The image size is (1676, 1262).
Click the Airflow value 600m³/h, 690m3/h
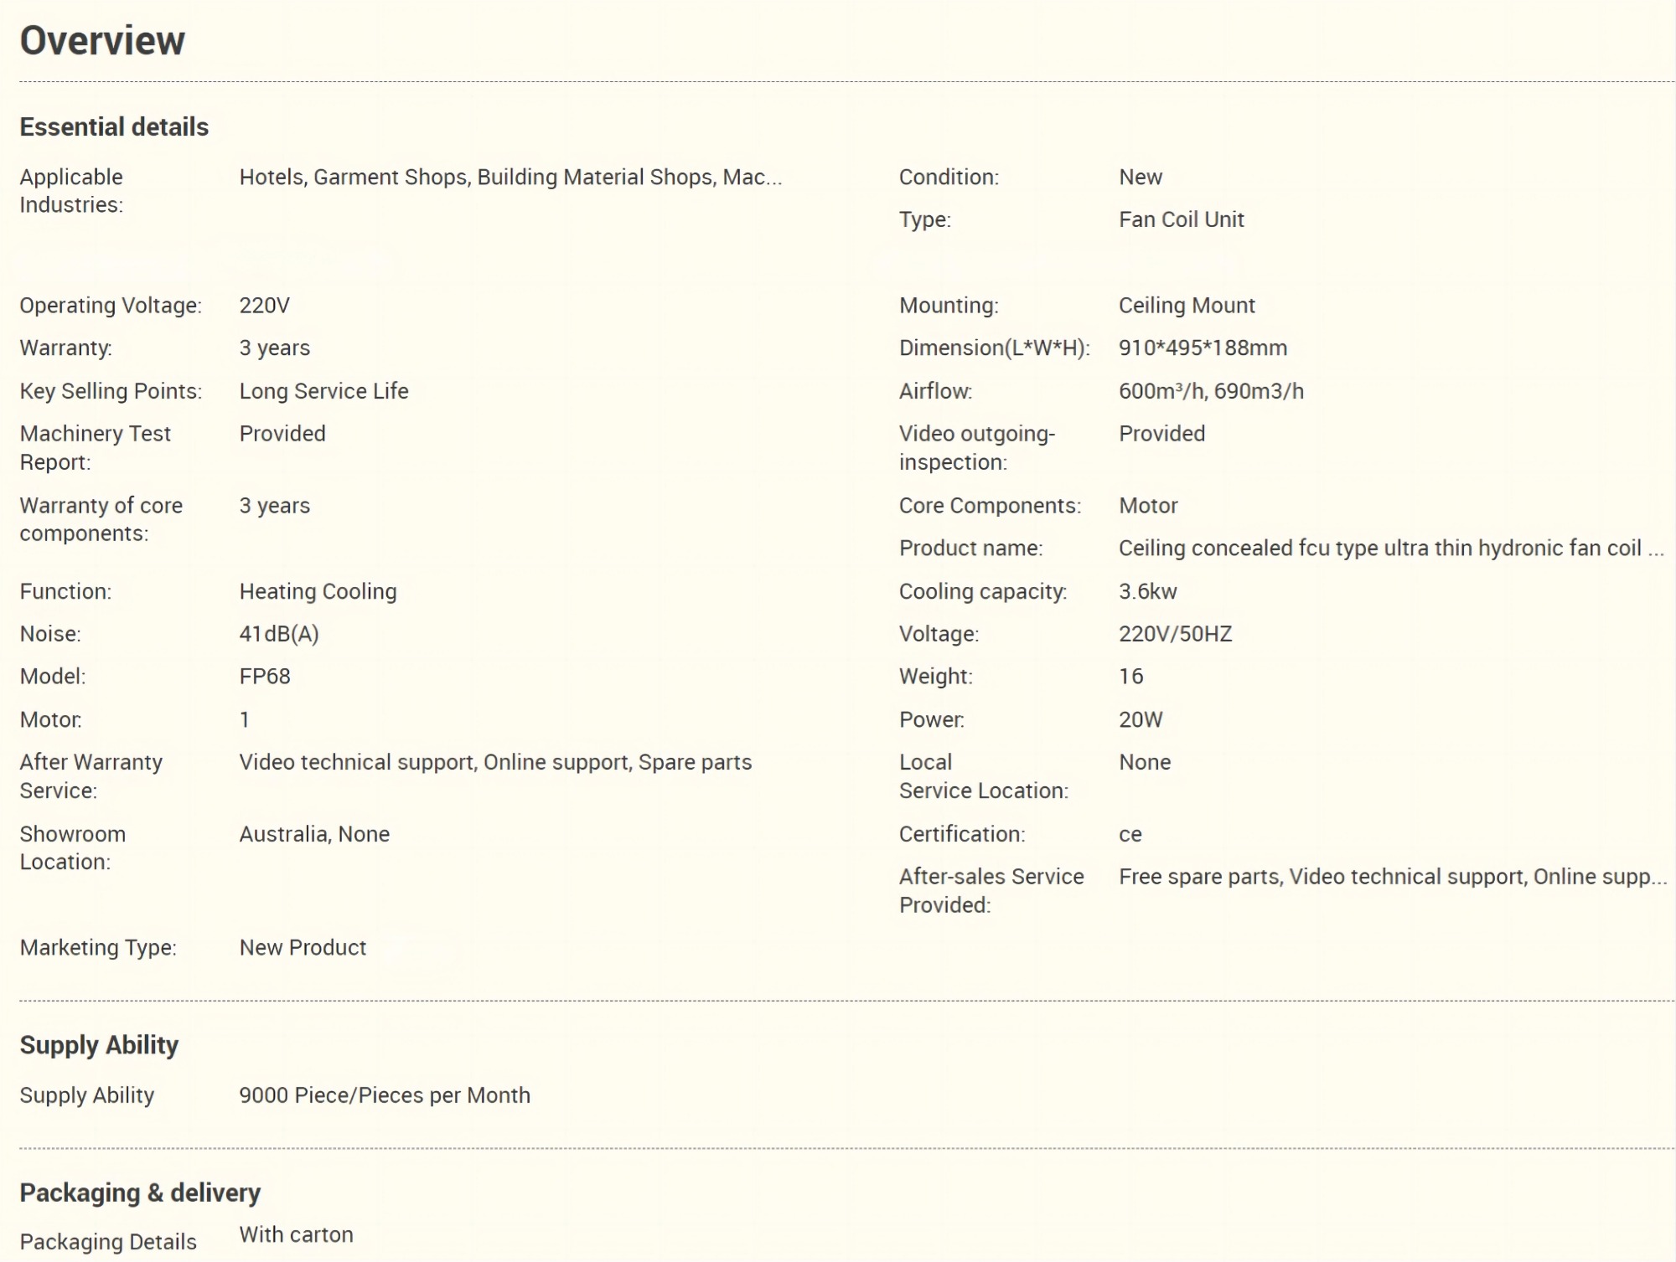pyautogui.click(x=1211, y=391)
